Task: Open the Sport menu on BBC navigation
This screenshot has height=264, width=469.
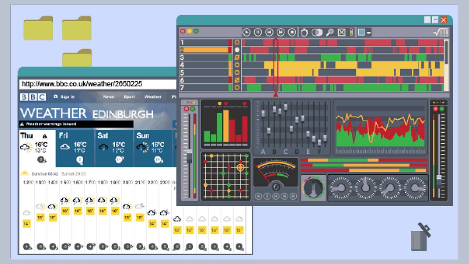Action: tap(129, 97)
